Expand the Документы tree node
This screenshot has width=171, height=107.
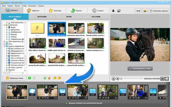[x=7, y=30]
